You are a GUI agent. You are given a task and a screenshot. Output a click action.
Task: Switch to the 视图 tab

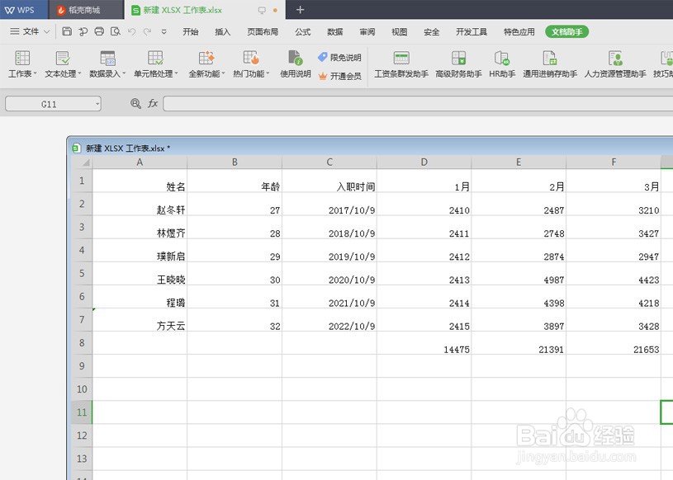coord(399,31)
